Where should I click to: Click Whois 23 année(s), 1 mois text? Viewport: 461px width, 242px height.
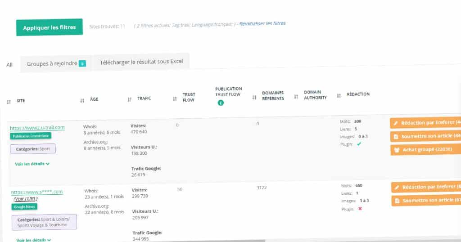coord(104,197)
